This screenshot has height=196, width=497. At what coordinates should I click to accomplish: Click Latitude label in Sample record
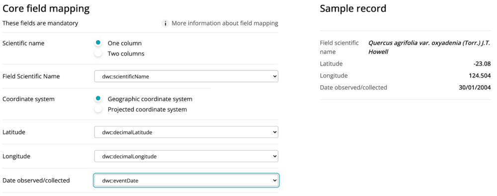click(x=331, y=64)
